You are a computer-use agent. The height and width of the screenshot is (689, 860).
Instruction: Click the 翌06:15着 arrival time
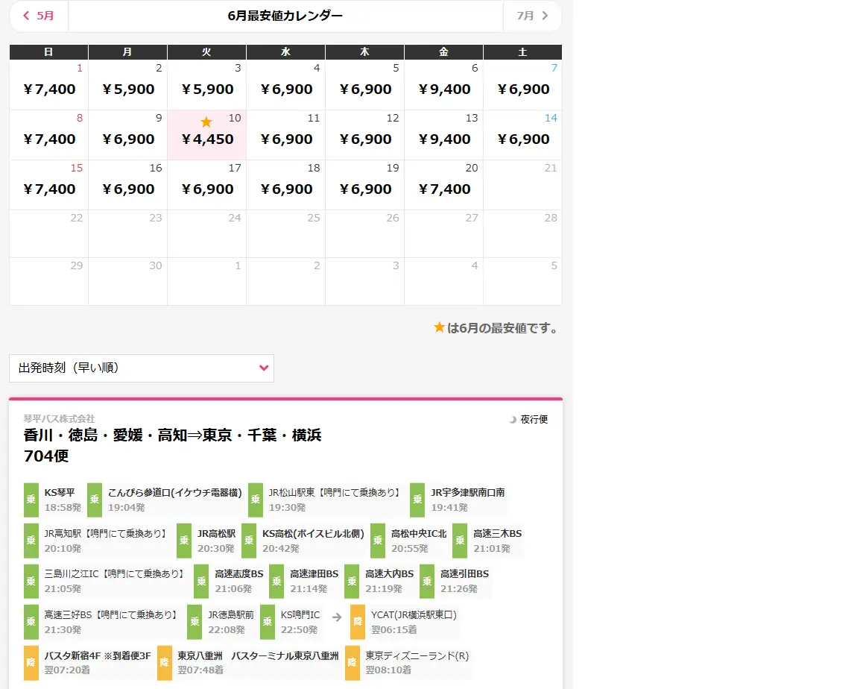(393, 629)
